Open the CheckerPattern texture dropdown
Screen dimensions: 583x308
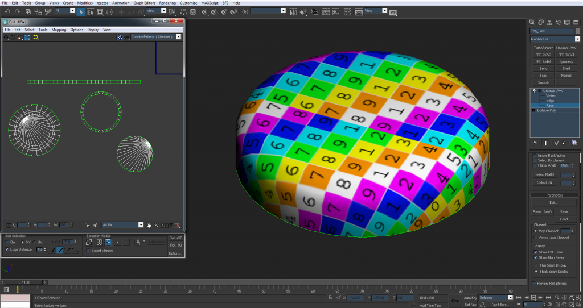pyautogui.click(x=179, y=37)
